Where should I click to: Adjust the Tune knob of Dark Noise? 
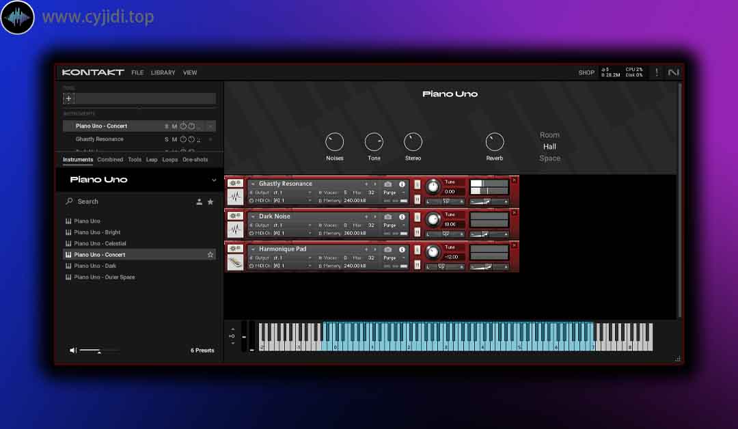coord(433,220)
